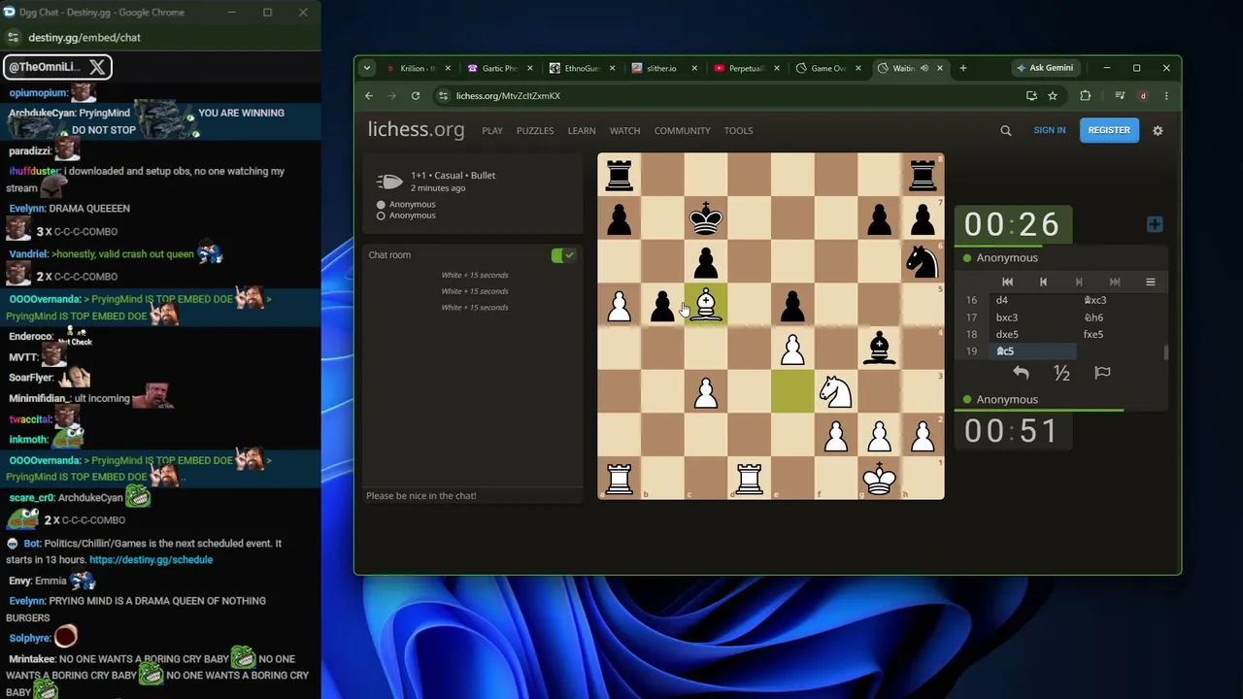The width and height of the screenshot is (1243, 699).
Task: Click the chat input 'Please be nice'
Action: click(x=471, y=496)
